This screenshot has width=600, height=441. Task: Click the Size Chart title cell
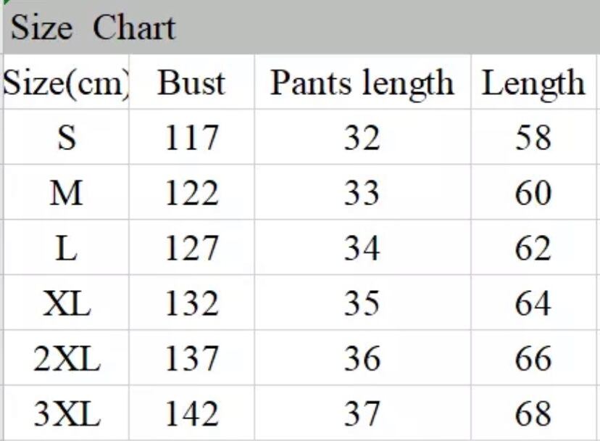[x=93, y=28]
